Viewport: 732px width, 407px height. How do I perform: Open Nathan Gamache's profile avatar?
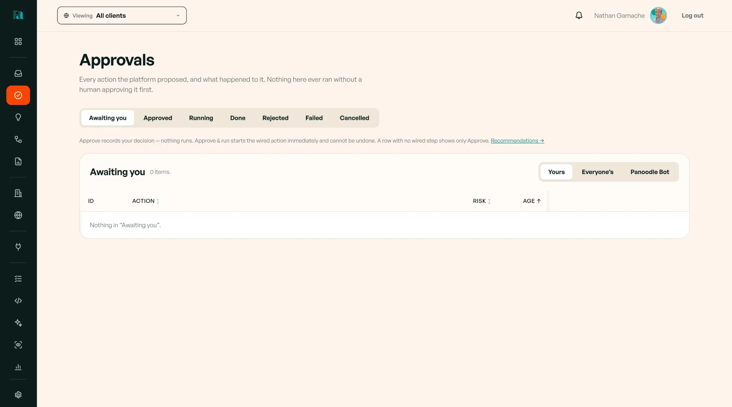[x=658, y=15]
